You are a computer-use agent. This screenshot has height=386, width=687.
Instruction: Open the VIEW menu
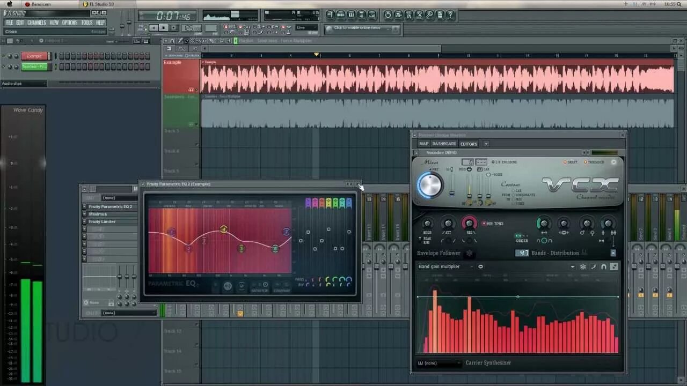(x=54, y=23)
